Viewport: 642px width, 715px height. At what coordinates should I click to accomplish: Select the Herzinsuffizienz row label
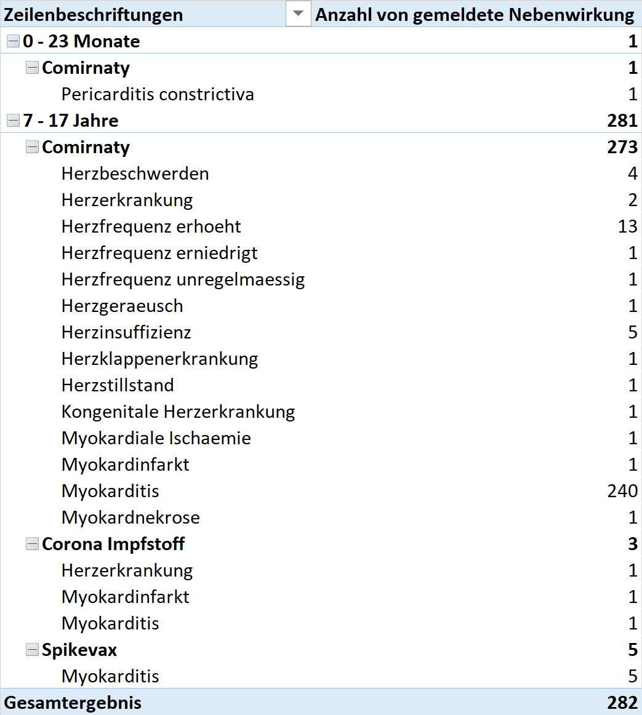126,332
